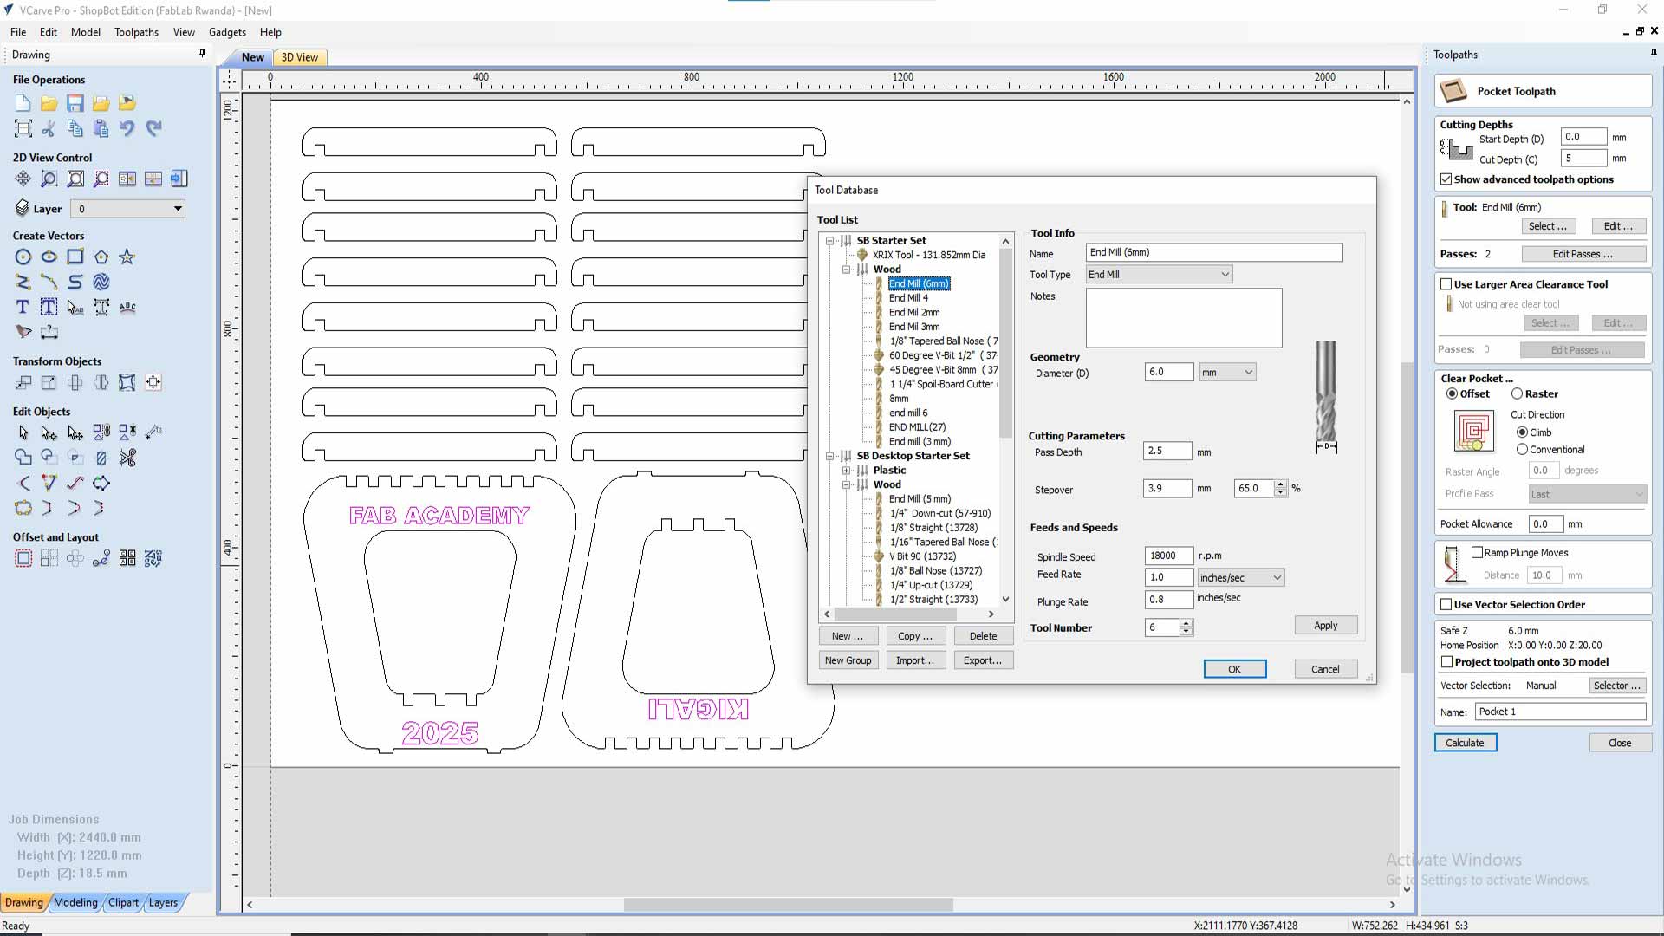Image resolution: width=1664 pixels, height=936 pixels.
Task: Click OK in Tool Database dialog
Action: click(1234, 669)
